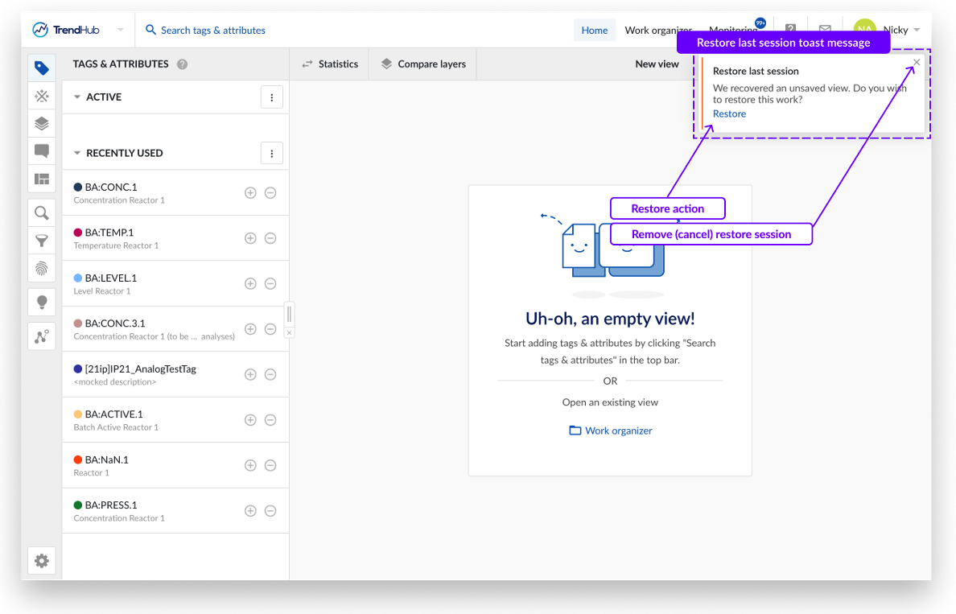Open the layers panel icon in sidebar
The width and height of the screenshot is (956, 614).
pyautogui.click(x=42, y=124)
